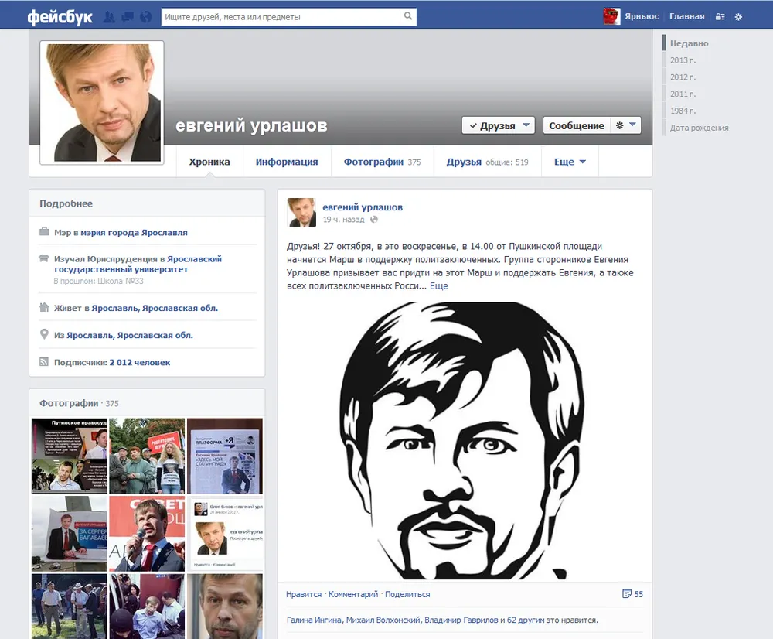The image size is (773, 639).
Task: Open the messages icon in top bar
Action: coord(128,17)
